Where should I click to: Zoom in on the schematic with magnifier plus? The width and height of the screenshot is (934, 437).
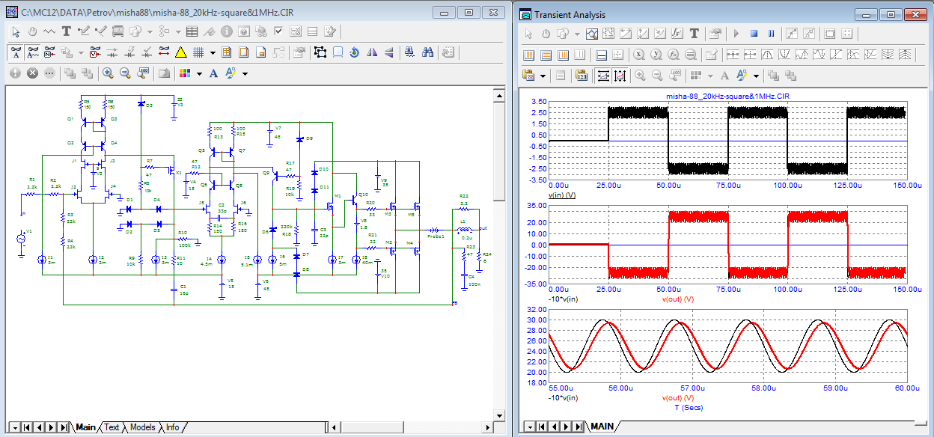click(108, 73)
